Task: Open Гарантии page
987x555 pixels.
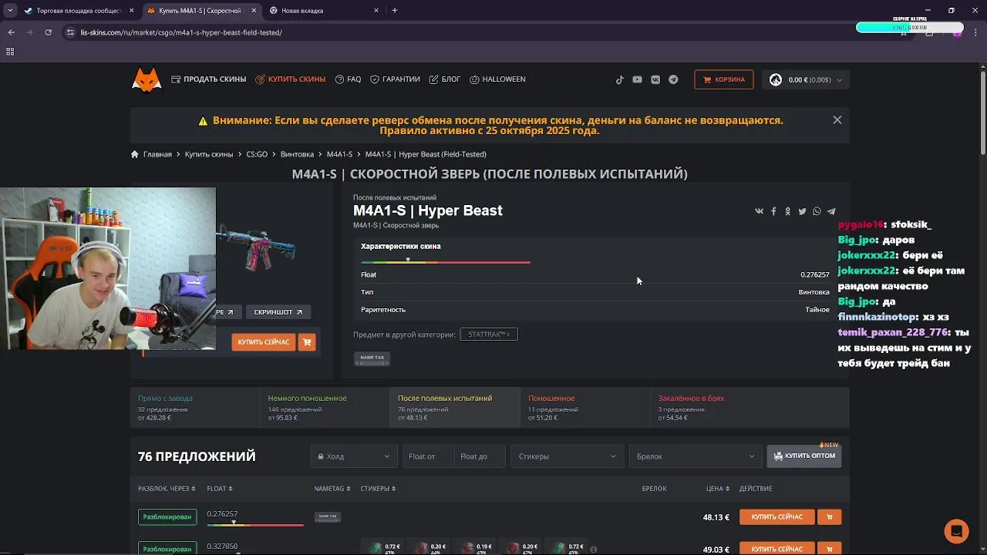Action: point(395,79)
